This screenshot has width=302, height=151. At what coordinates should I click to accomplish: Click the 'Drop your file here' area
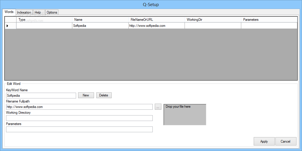pos(185,115)
